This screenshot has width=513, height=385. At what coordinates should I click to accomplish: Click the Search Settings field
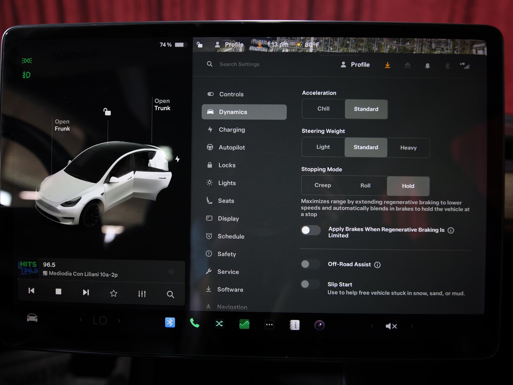[239, 64]
